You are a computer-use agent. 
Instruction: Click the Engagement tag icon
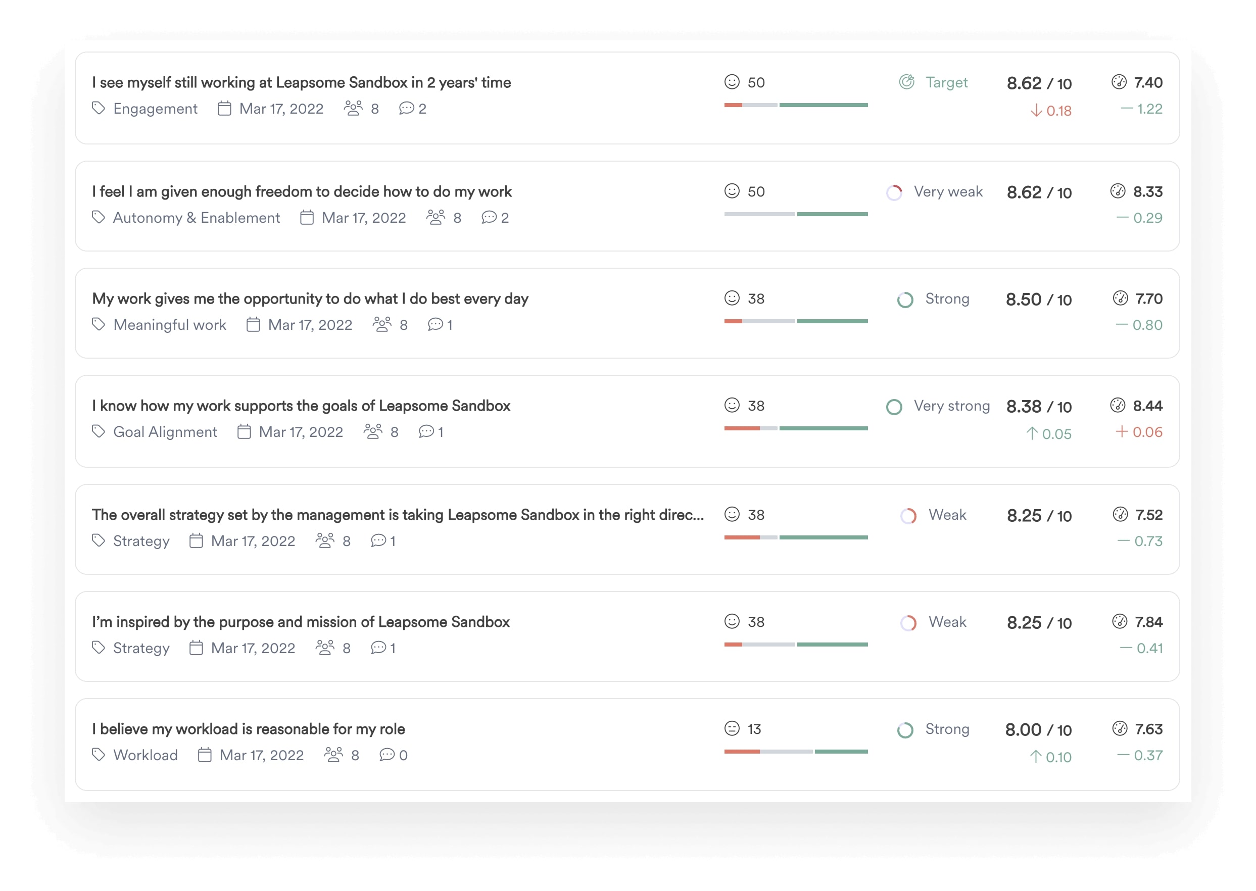pos(98,109)
